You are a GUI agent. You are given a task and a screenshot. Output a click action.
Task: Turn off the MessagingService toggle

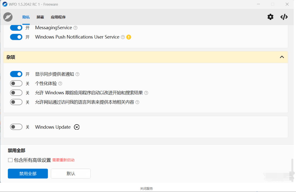pos(16,28)
